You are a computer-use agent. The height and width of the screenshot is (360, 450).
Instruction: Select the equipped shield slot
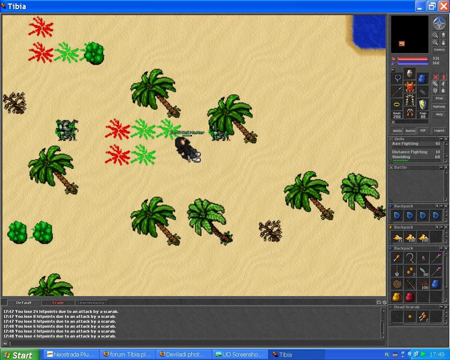pos(423,104)
